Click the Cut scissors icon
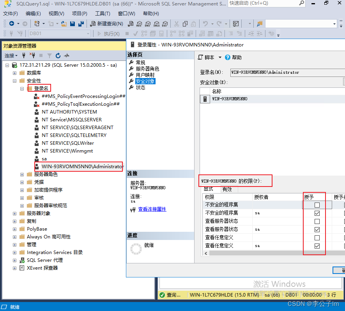345x311 pixels. [177, 23]
